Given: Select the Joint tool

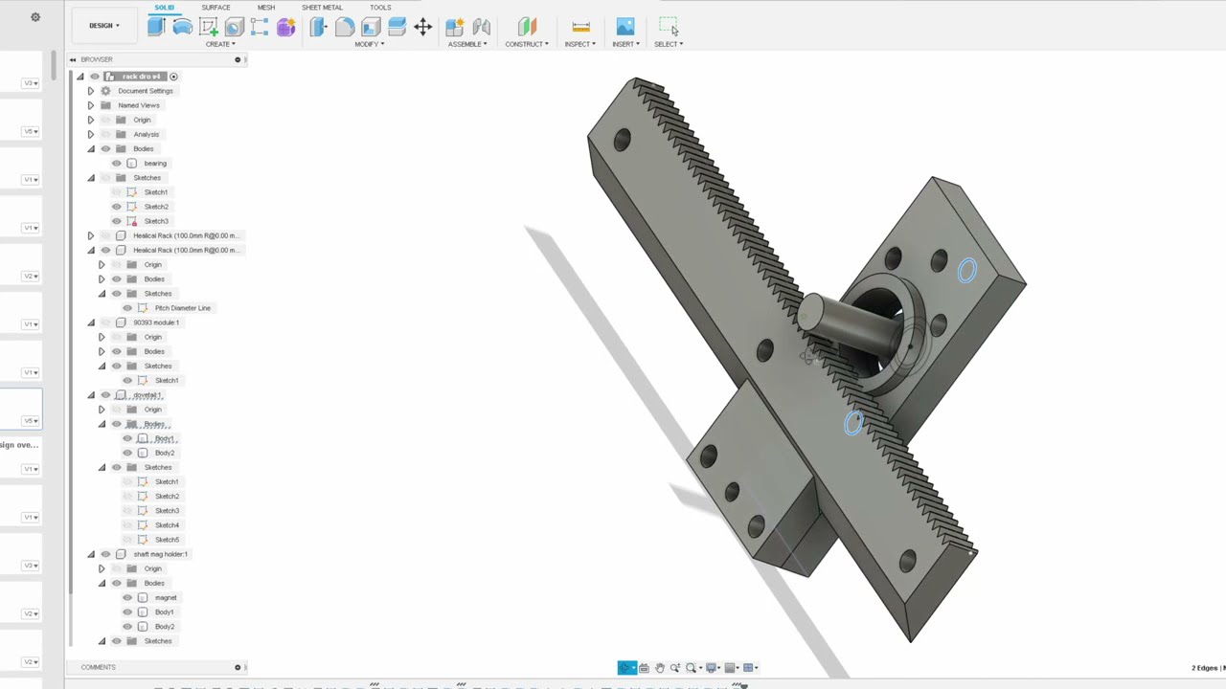Looking at the screenshot, I should (x=481, y=27).
